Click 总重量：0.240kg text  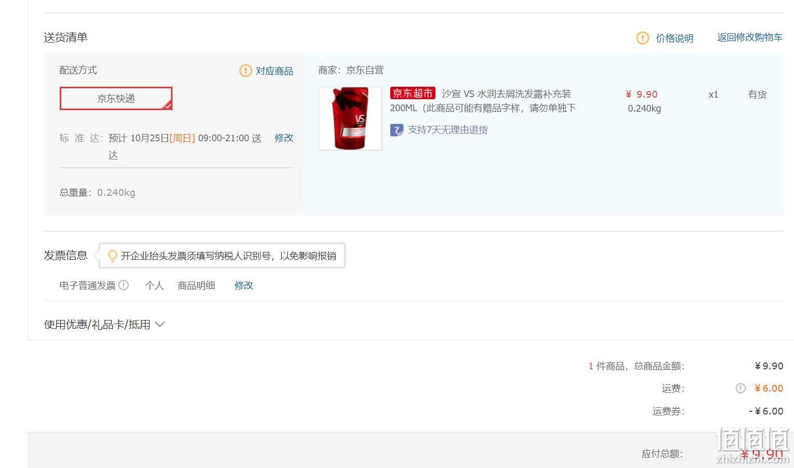coord(98,193)
